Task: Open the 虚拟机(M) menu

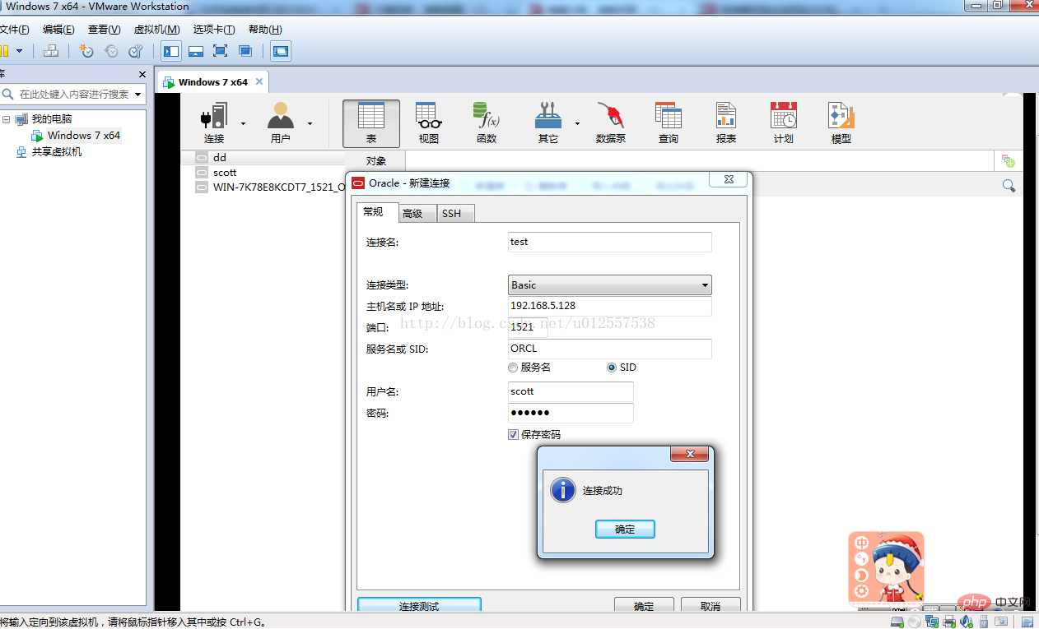Action: (156, 30)
